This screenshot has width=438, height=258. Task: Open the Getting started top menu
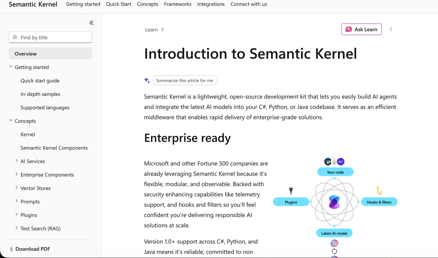pyautogui.click(x=83, y=4)
